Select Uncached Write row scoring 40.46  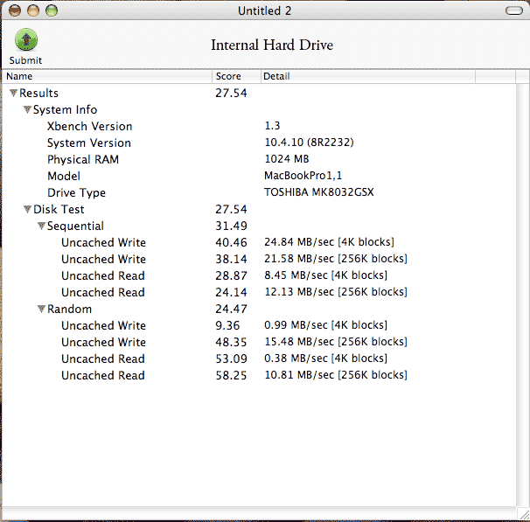pos(259,242)
